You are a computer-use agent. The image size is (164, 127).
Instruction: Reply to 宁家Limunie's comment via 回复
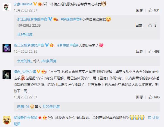[139, 10]
